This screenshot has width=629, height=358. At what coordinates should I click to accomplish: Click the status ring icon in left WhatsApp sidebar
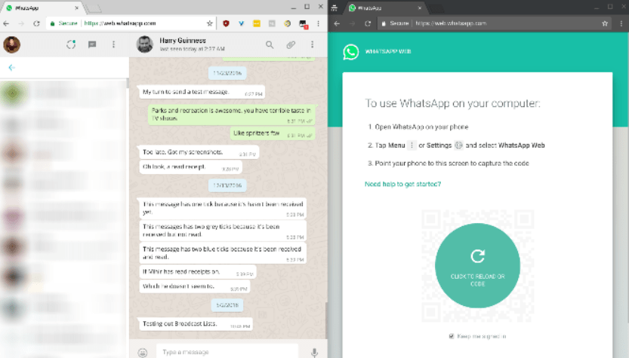coord(71,44)
